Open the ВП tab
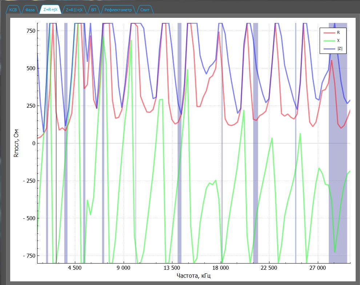The height and width of the screenshot is (285, 360). [94, 10]
